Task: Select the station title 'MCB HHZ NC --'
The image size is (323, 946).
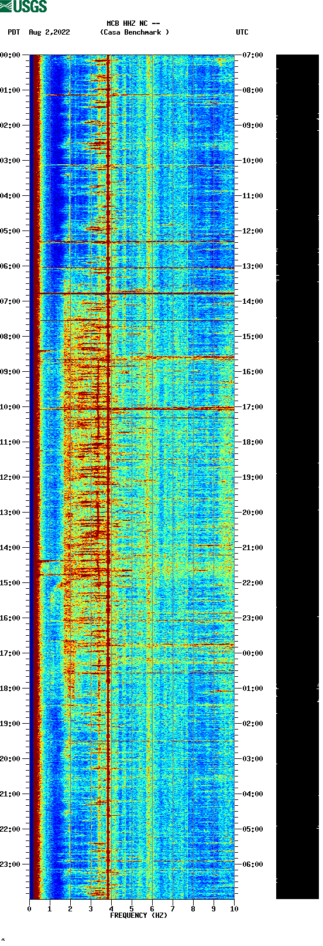Action: coord(133,23)
